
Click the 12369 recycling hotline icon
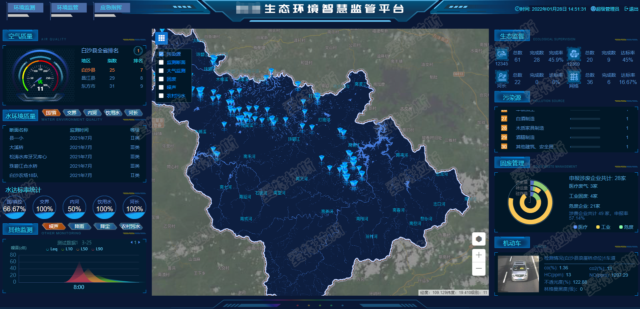click(574, 54)
